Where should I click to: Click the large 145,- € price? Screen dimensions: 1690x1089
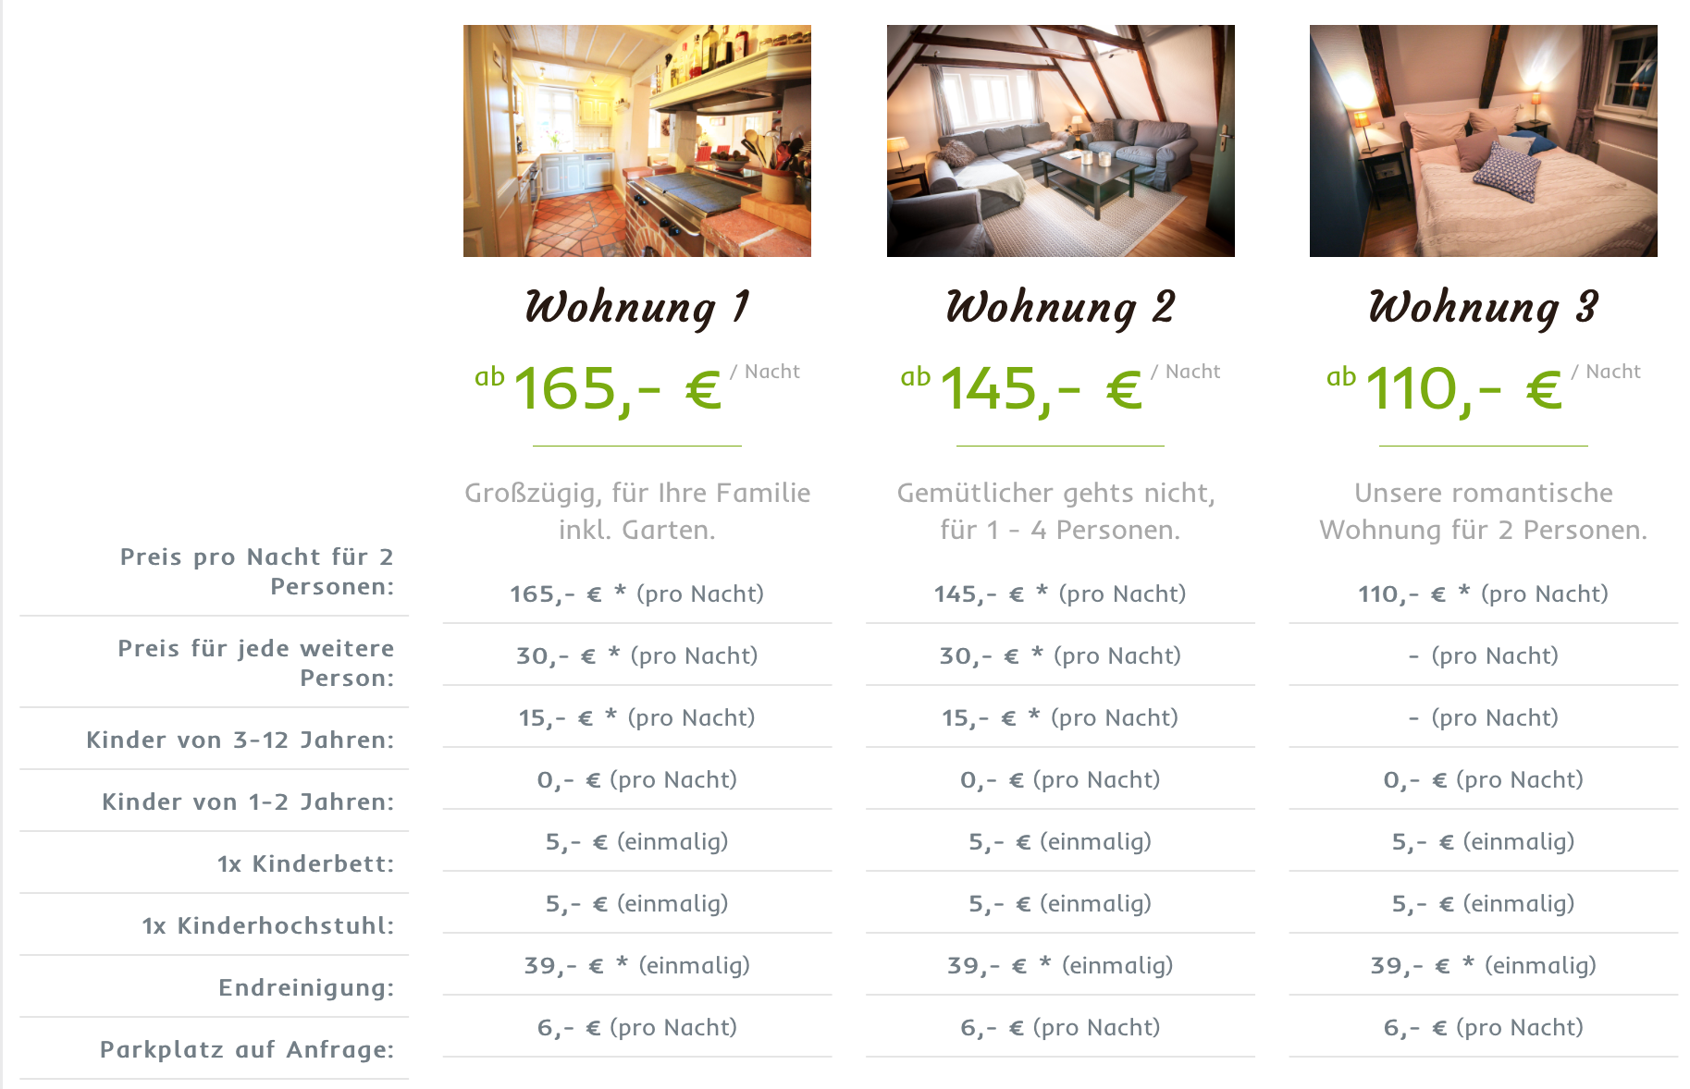coord(1041,388)
